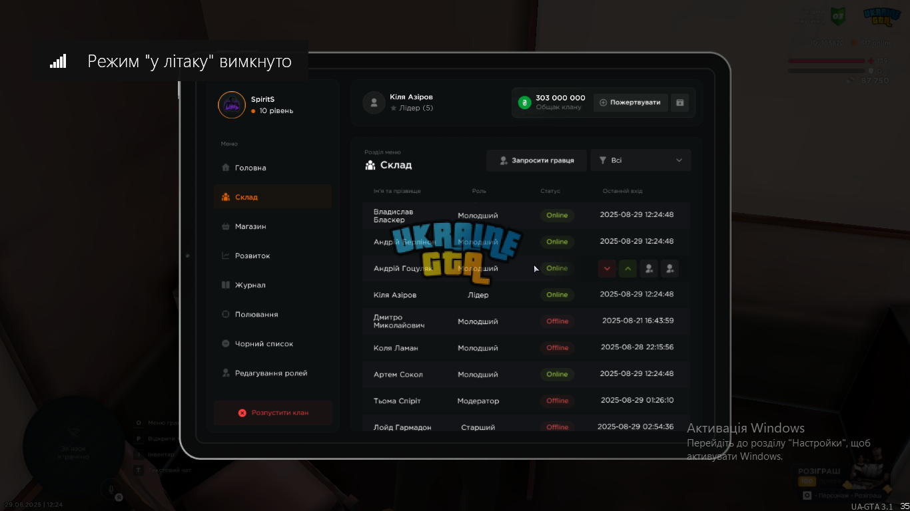Click the block icon beside Чорний список
Screen dimensions: 910x511
point(225,344)
